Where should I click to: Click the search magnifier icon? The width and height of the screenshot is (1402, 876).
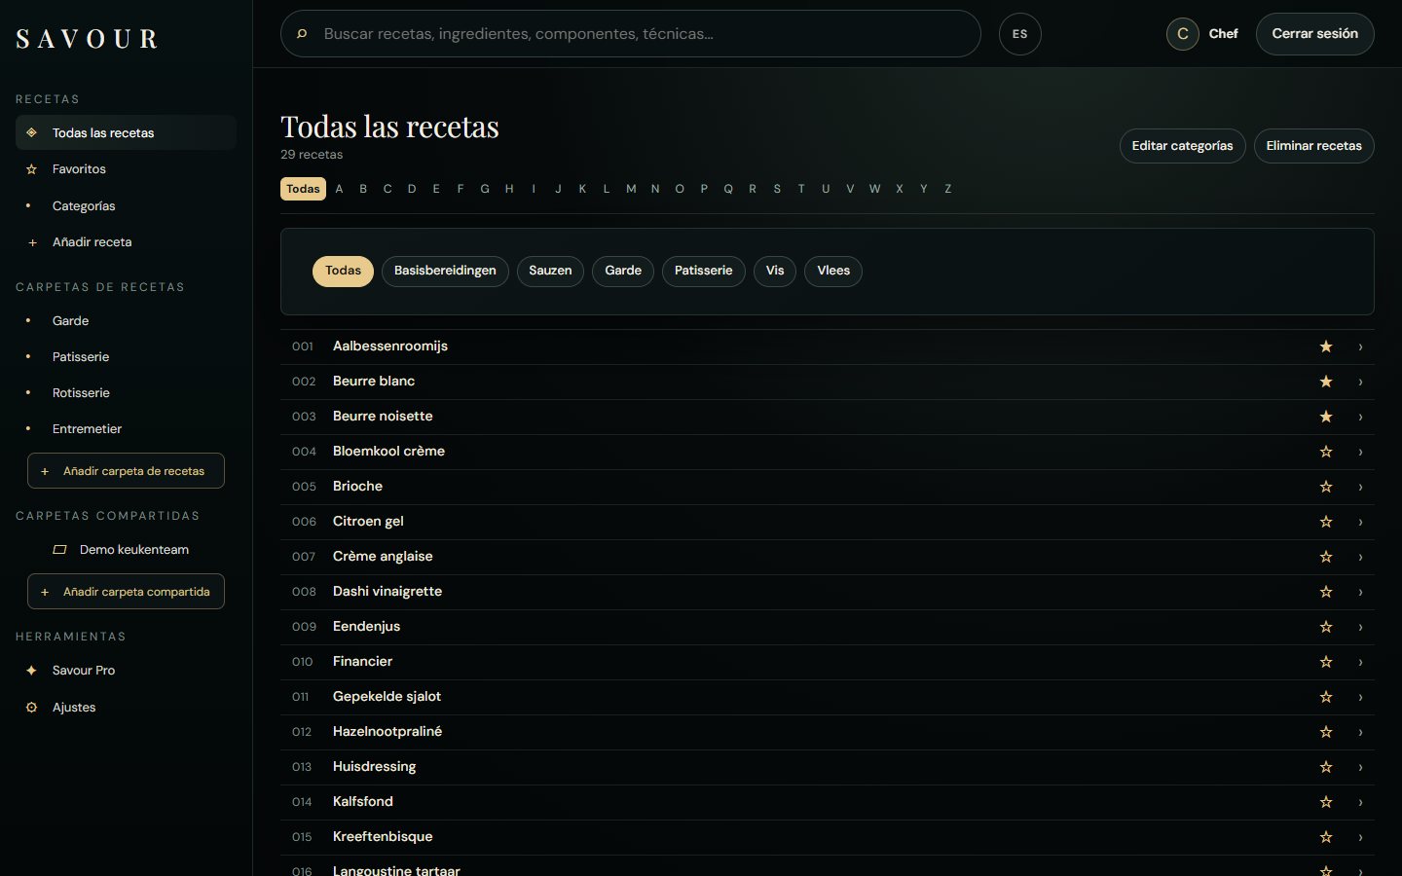tap(302, 34)
